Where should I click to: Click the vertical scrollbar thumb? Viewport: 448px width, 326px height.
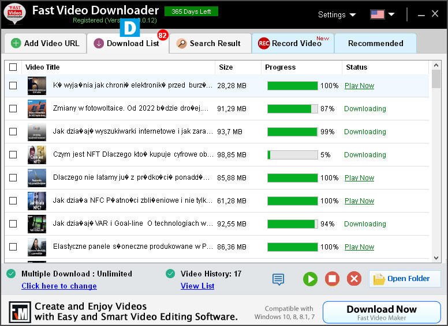point(436,79)
